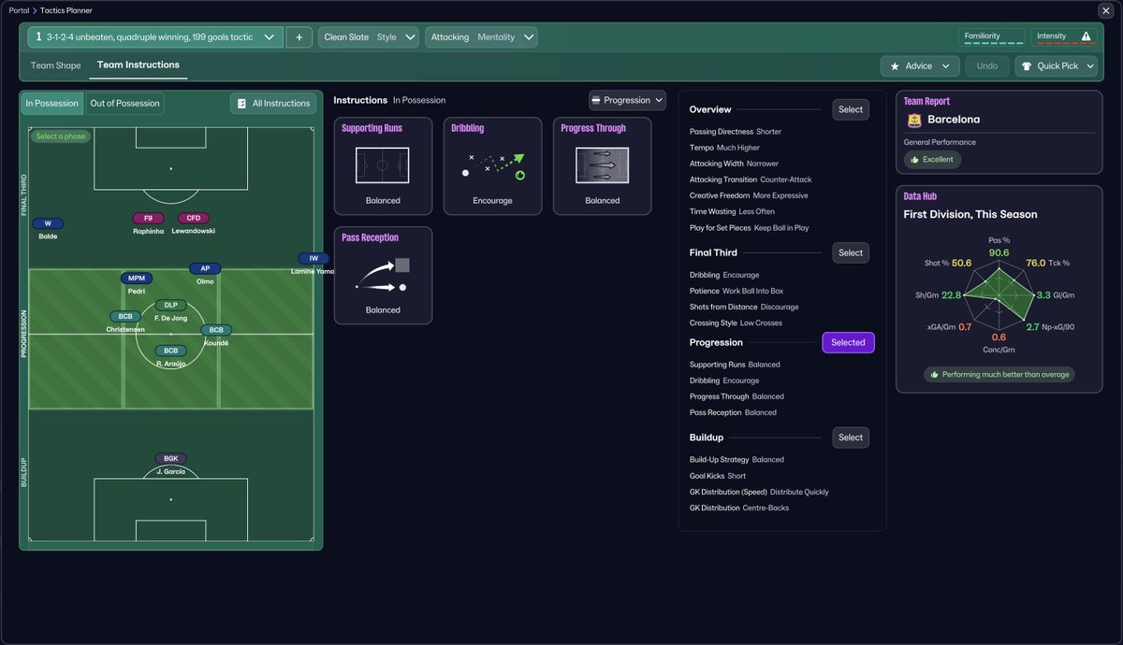Image resolution: width=1123 pixels, height=645 pixels.
Task: Click the Progression dropdown stripes icon
Action: 597,100
